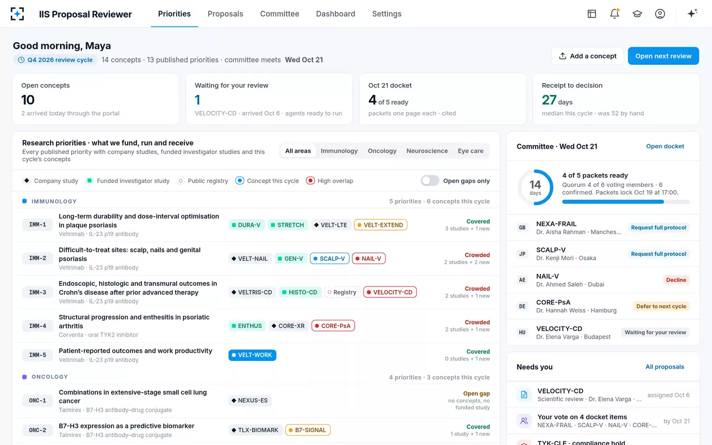
Task: Filter priorities by Eye care
Action: coord(471,151)
